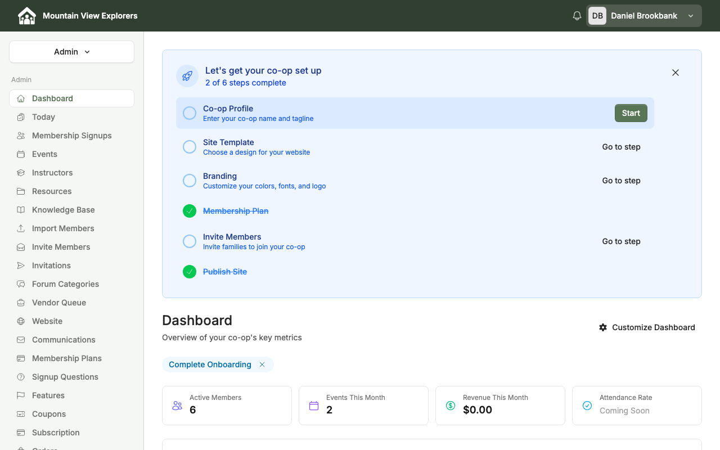Click the Today icon in sidebar

[21, 117]
